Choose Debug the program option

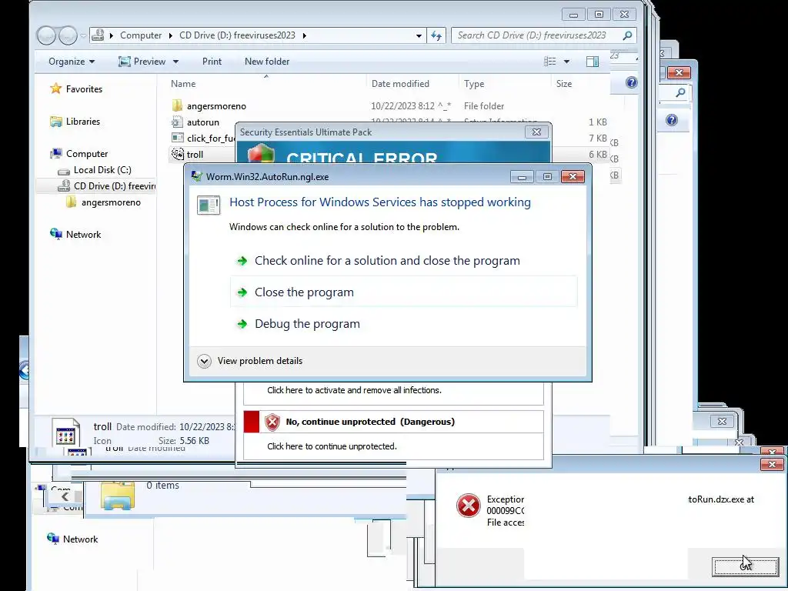(x=307, y=324)
